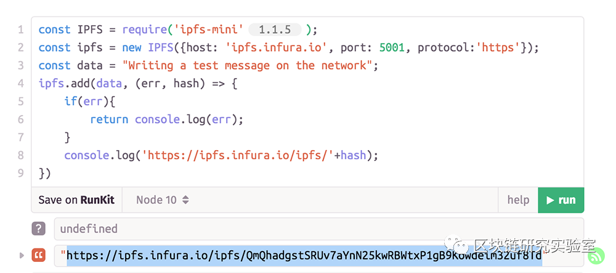This screenshot has width=616, height=273.
Task: Click line number 9 in the gutter
Action: tap(21, 173)
